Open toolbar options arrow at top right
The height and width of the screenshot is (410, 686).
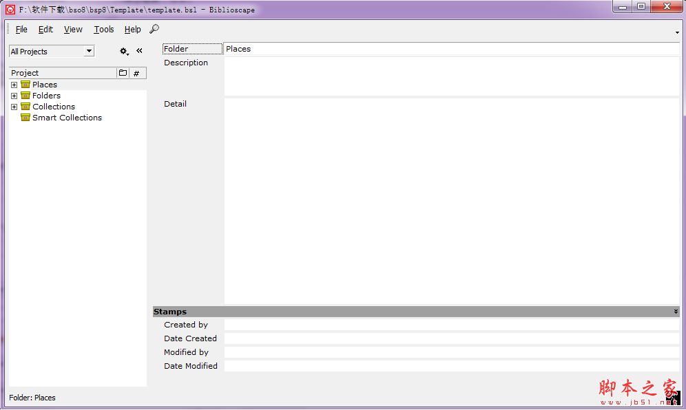click(x=677, y=32)
